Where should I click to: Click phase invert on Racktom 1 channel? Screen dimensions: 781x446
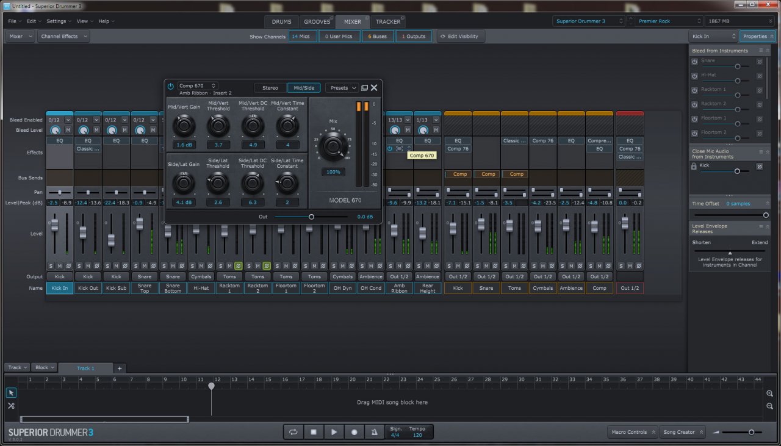coord(239,266)
